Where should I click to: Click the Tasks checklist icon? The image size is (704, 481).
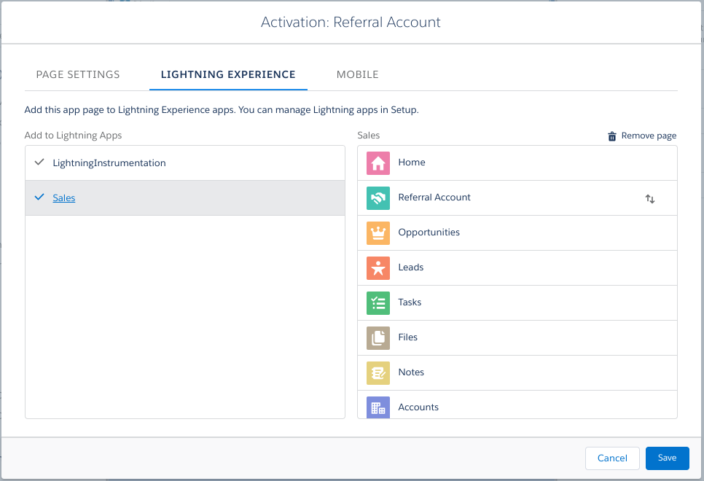pyautogui.click(x=378, y=302)
